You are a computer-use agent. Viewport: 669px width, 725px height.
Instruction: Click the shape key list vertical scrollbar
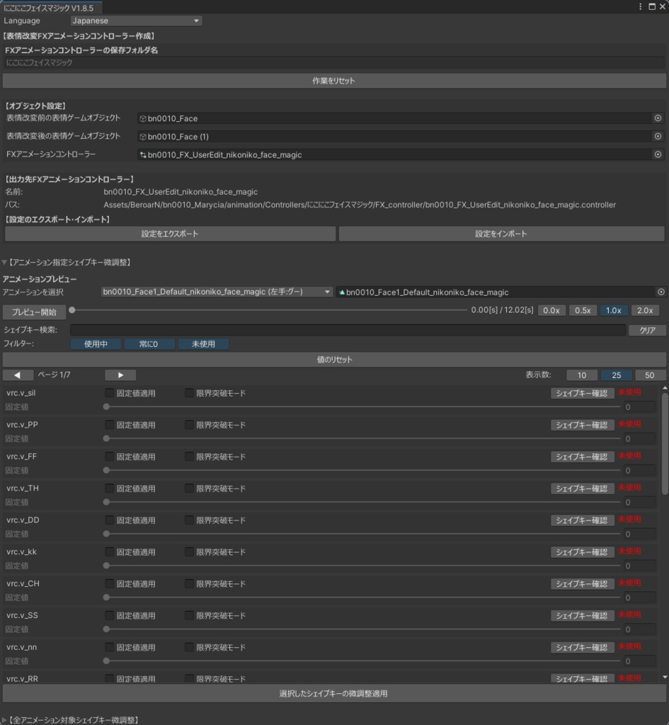tap(665, 444)
